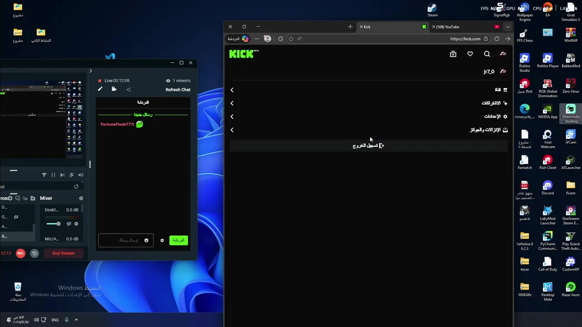582x327 pixels.
Task: Open chat settings gear beside send box
Action: pos(162,240)
